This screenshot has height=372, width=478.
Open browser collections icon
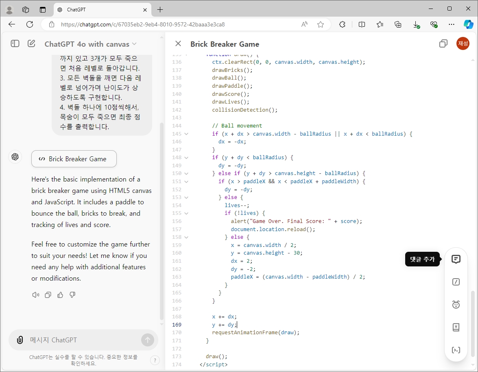[x=398, y=24]
